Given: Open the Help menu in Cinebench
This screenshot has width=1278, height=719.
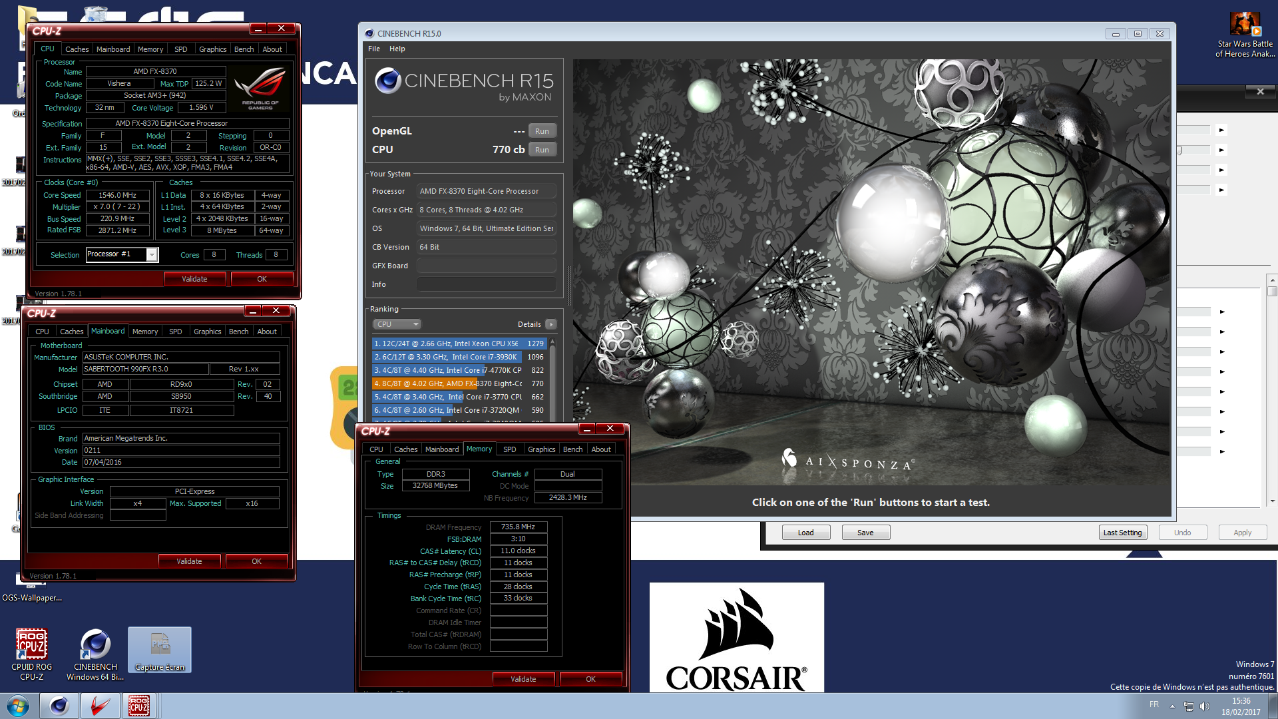Looking at the screenshot, I should coord(397,49).
